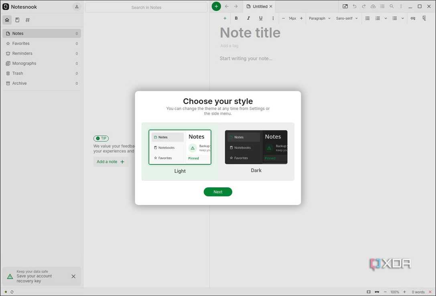Click the text alignment icon

[367, 18]
